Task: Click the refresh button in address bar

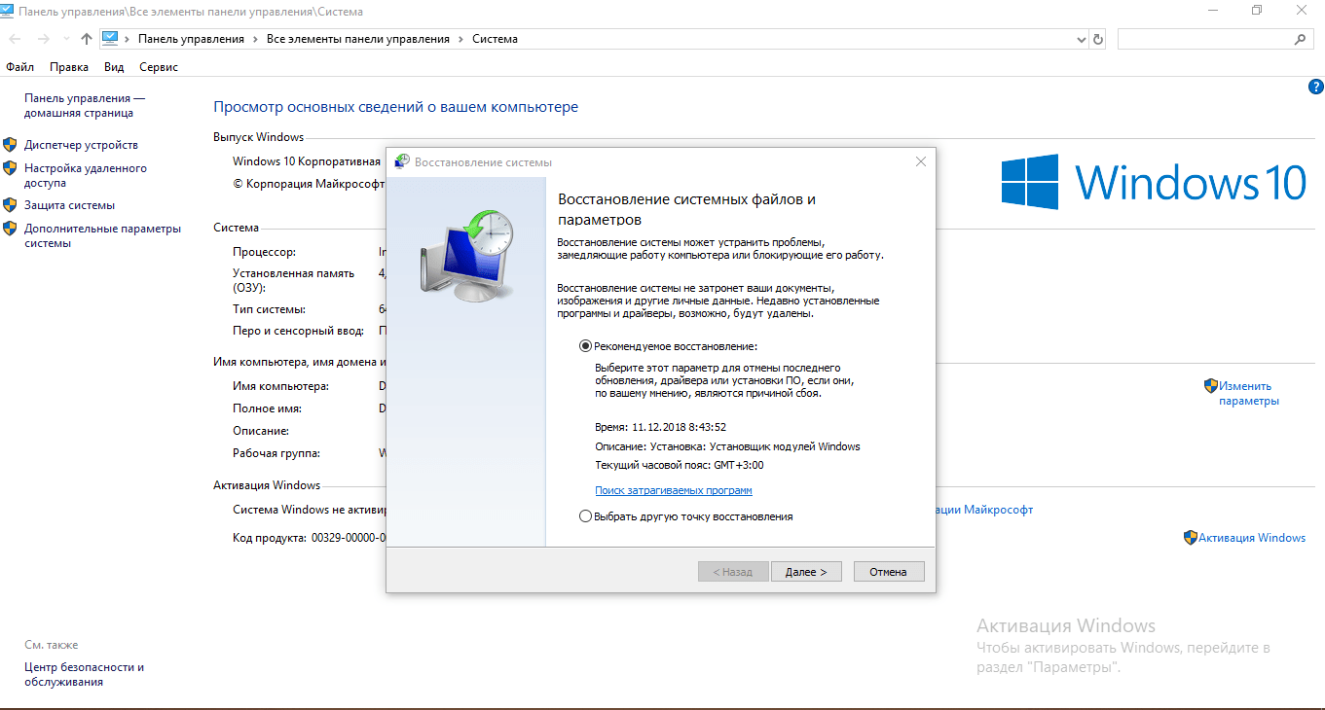Action: coord(1098,40)
